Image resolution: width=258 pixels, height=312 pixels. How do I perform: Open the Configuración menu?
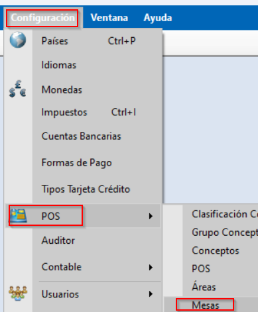pos(43,18)
